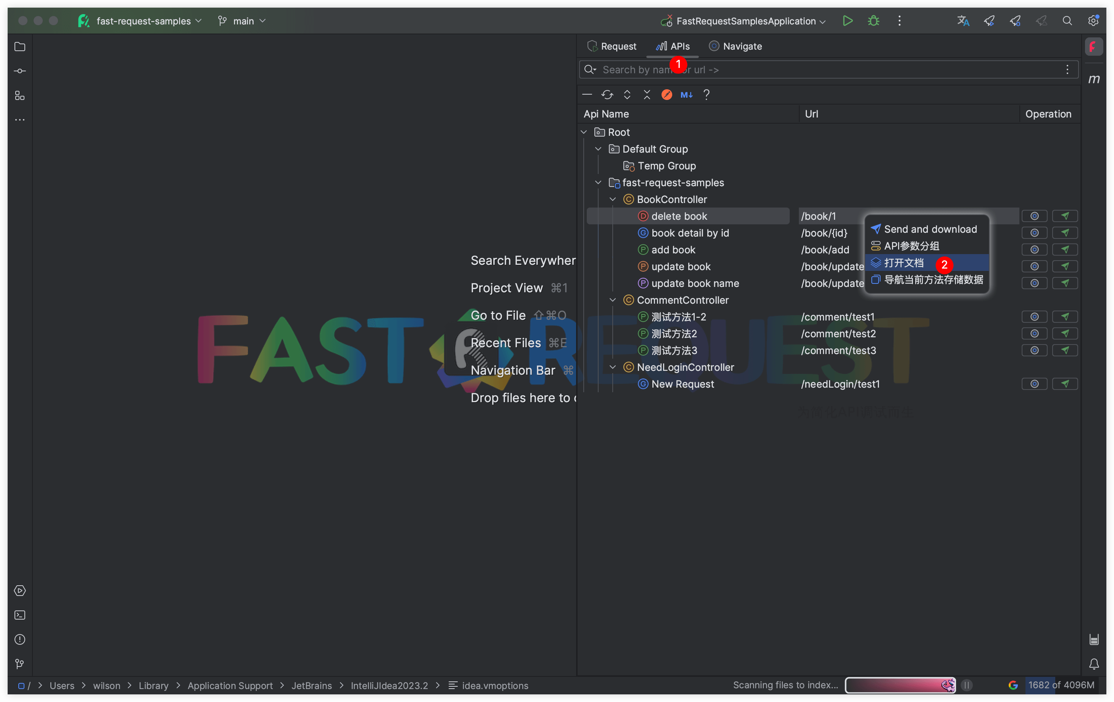Viewport: 1114px width, 702px height.
Task: Click the Debug icon in title bar
Action: 873,21
